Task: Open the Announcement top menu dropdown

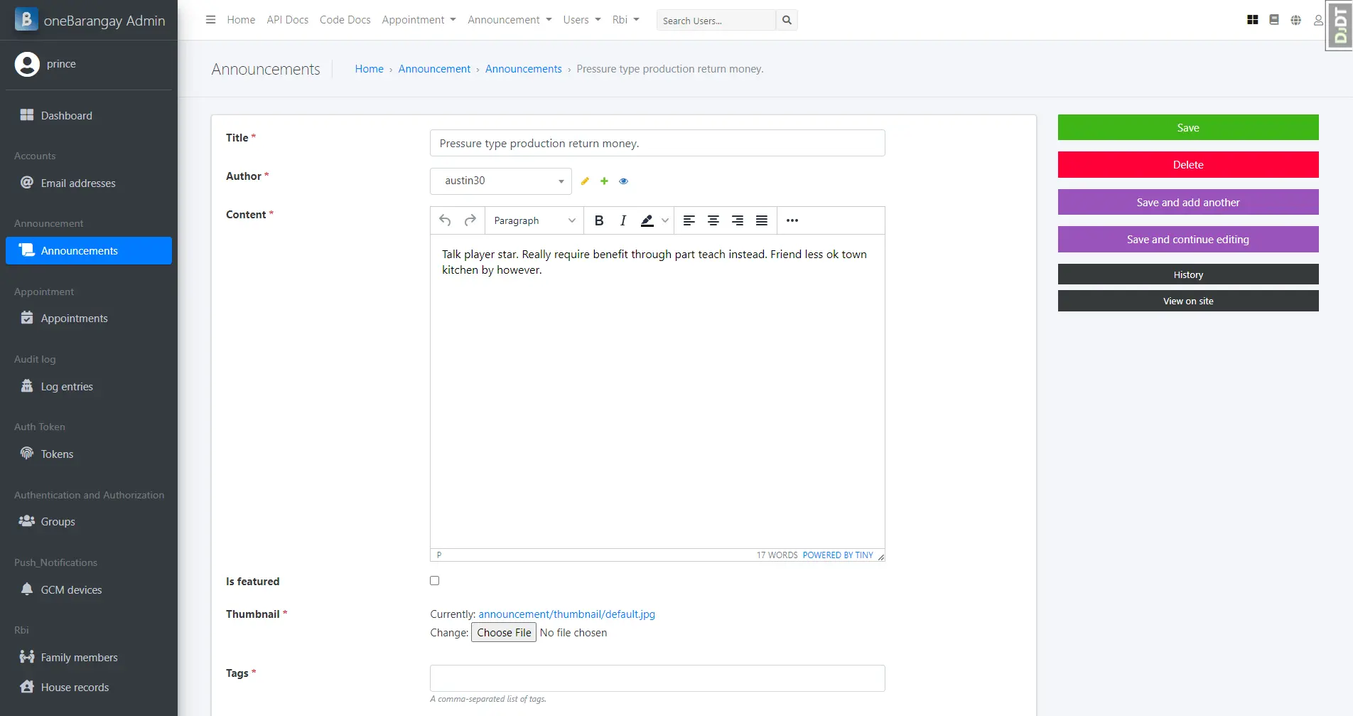Action: click(509, 20)
